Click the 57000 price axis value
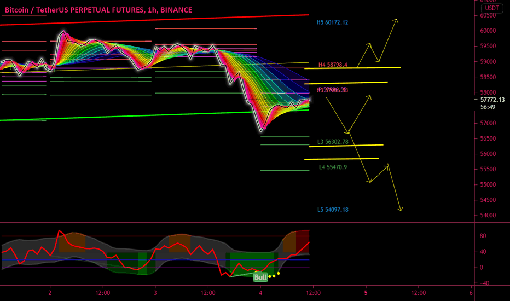Screen dimensions: 510x301 488,123
